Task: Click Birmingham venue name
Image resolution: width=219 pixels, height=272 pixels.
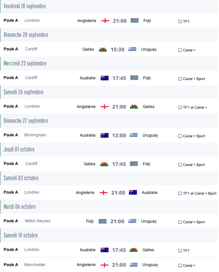Action: coord(35,135)
